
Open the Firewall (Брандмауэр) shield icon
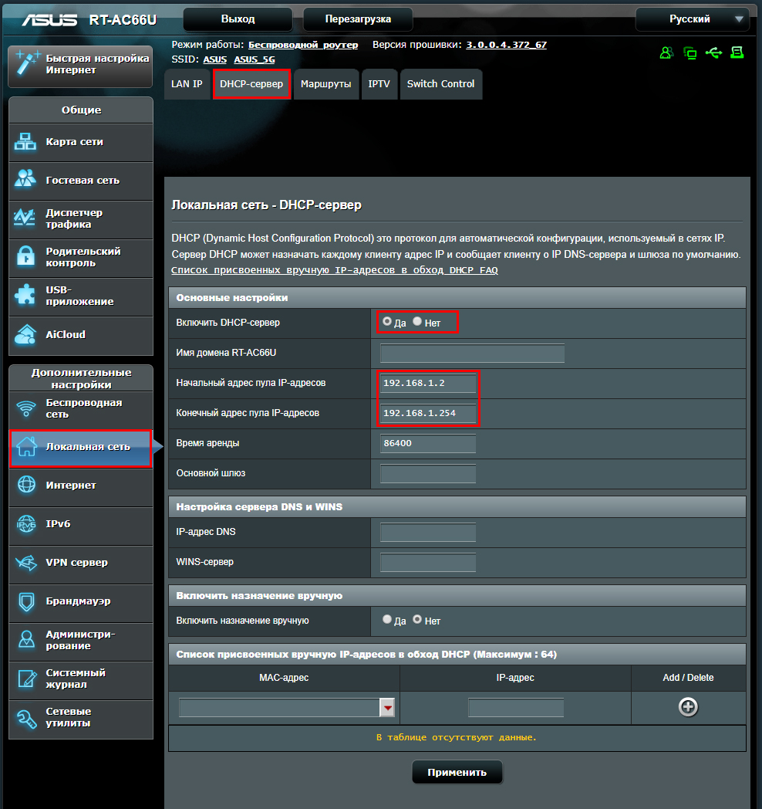coord(26,601)
